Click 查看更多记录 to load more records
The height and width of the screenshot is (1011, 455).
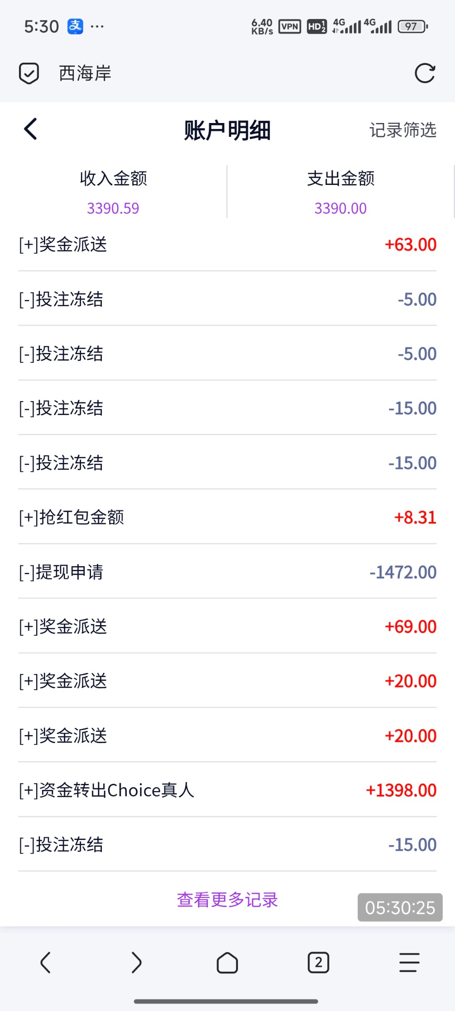point(227,900)
